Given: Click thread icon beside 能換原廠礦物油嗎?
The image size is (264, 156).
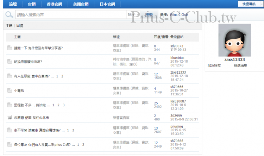Looking at the screenshot, I should [10, 62].
